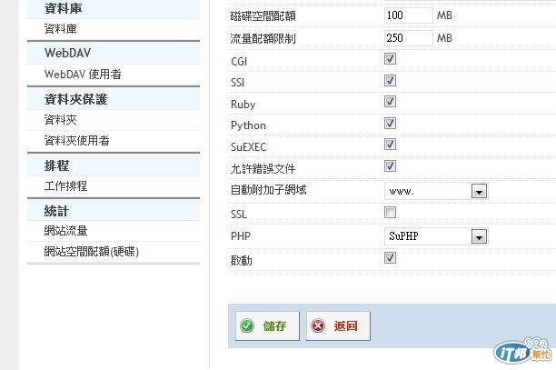Image resolution: width=556 pixels, height=370 pixels.
Task: Click the 流量配額限制 input field
Action: 409,38
